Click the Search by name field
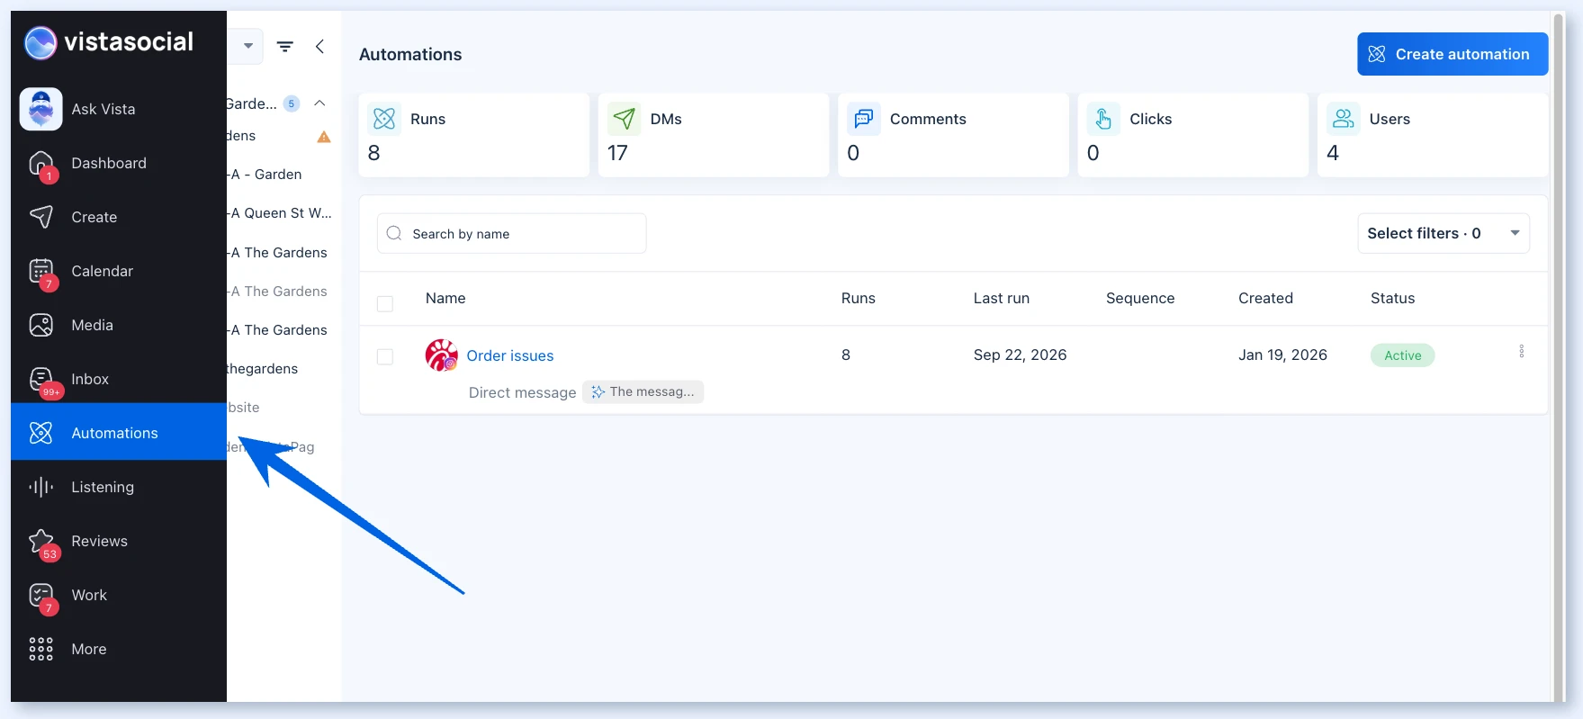This screenshot has width=1583, height=719. pyautogui.click(x=511, y=233)
